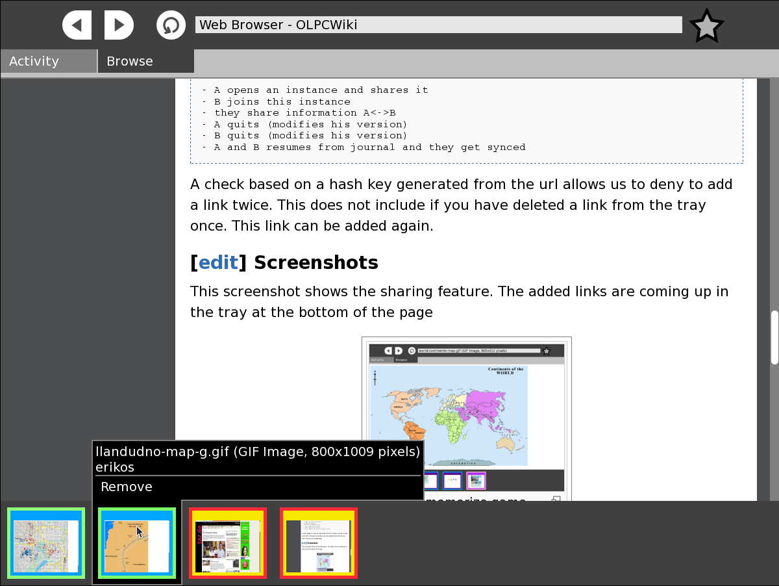Click the vertical scrollbar handle
Viewport: 779px width, 586px height.
coord(774,338)
